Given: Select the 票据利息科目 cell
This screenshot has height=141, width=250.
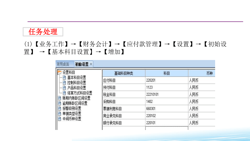Looking at the screenshot, I should click(124, 109).
